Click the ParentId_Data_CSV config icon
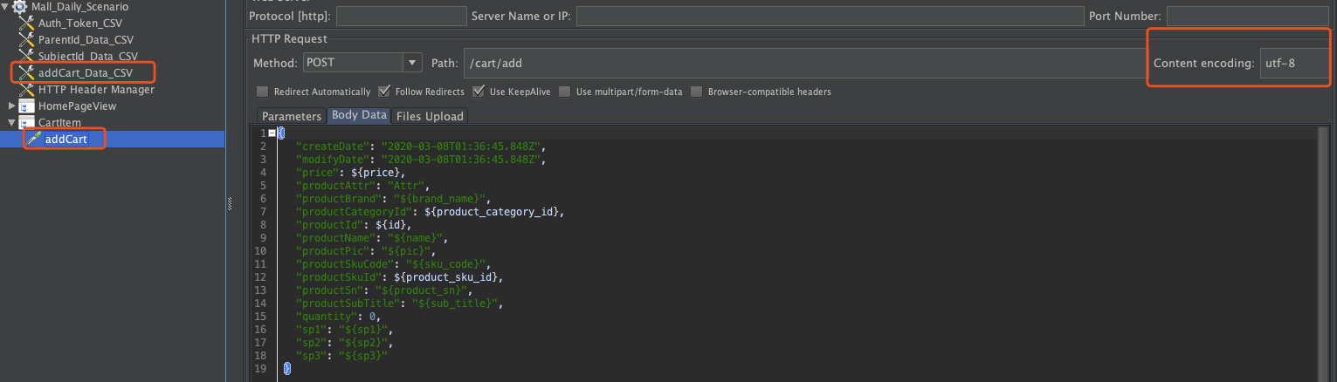Viewport: 1337px width, 382px height. coord(26,40)
